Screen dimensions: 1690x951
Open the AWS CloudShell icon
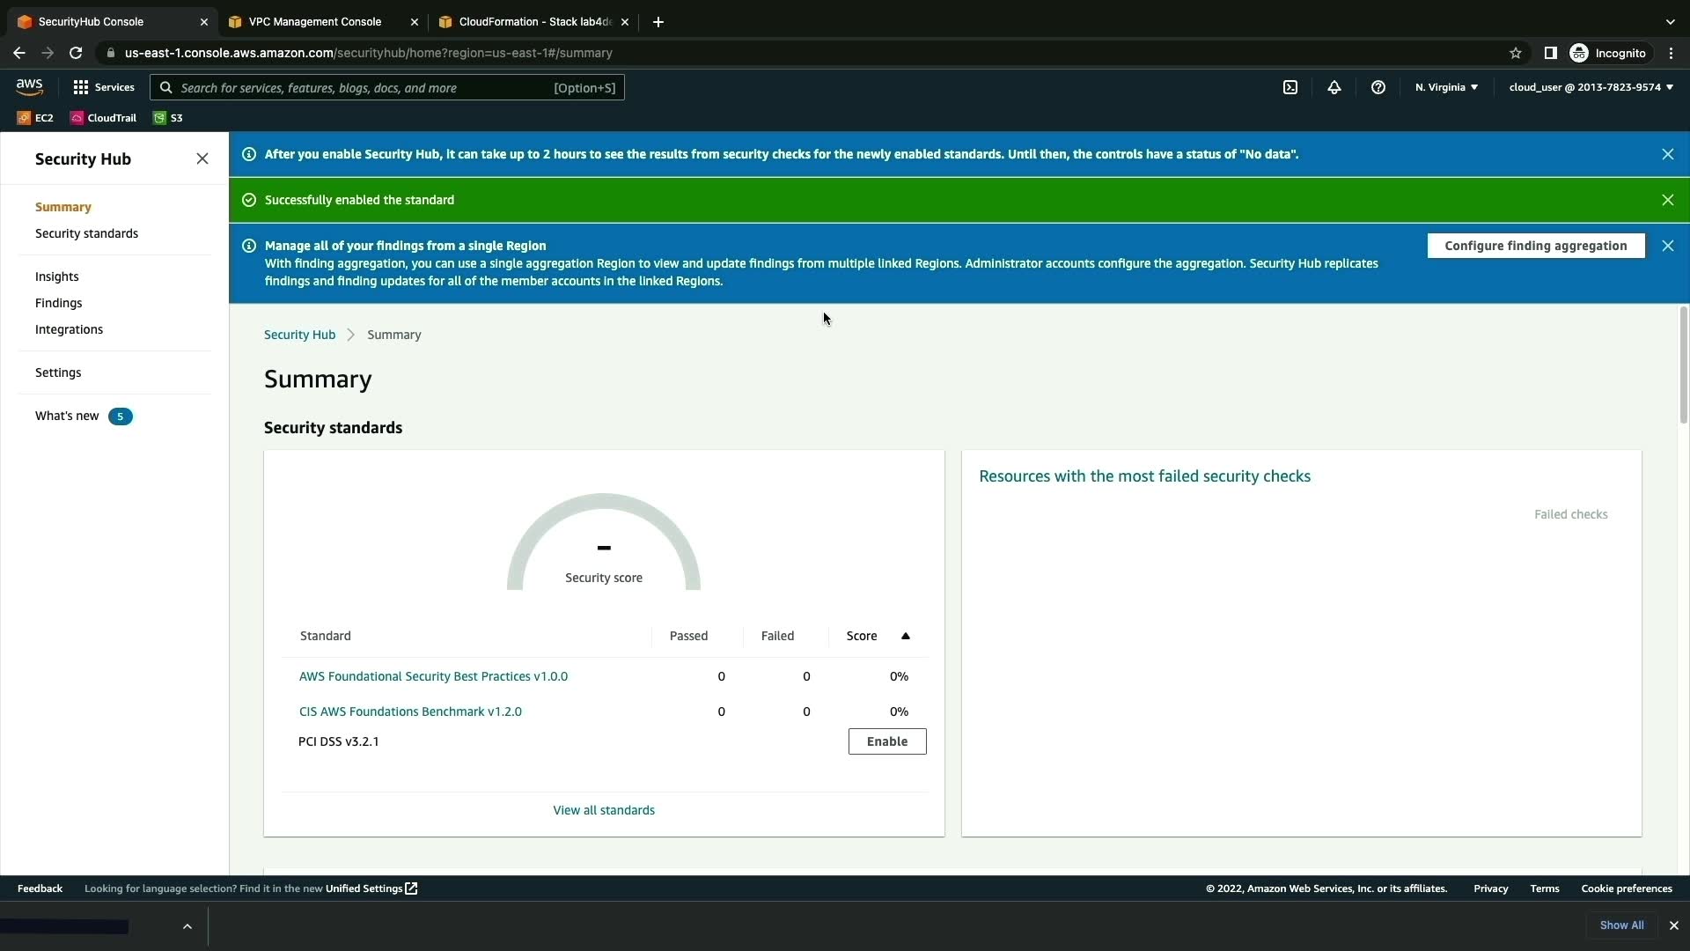1290,87
